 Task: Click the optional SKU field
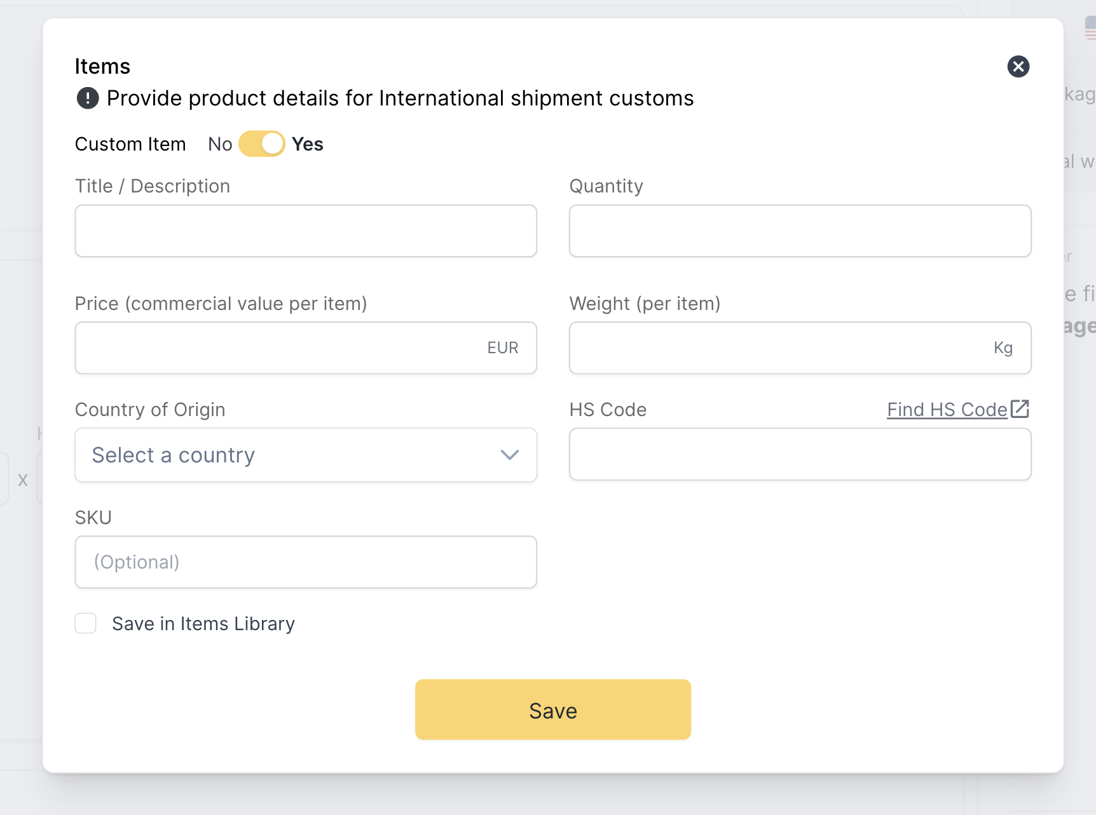(x=305, y=562)
